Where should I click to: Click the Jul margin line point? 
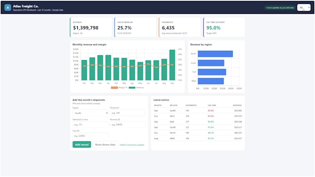tap(156, 67)
